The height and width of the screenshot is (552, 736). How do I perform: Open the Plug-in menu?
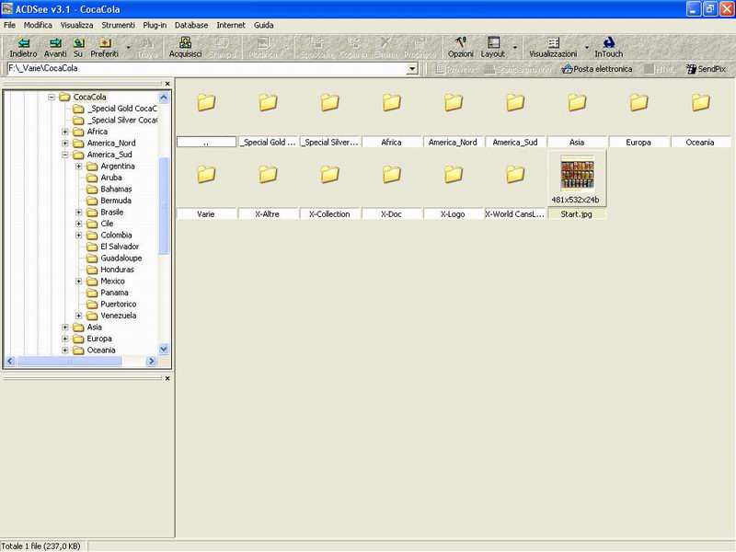click(155, 26)
